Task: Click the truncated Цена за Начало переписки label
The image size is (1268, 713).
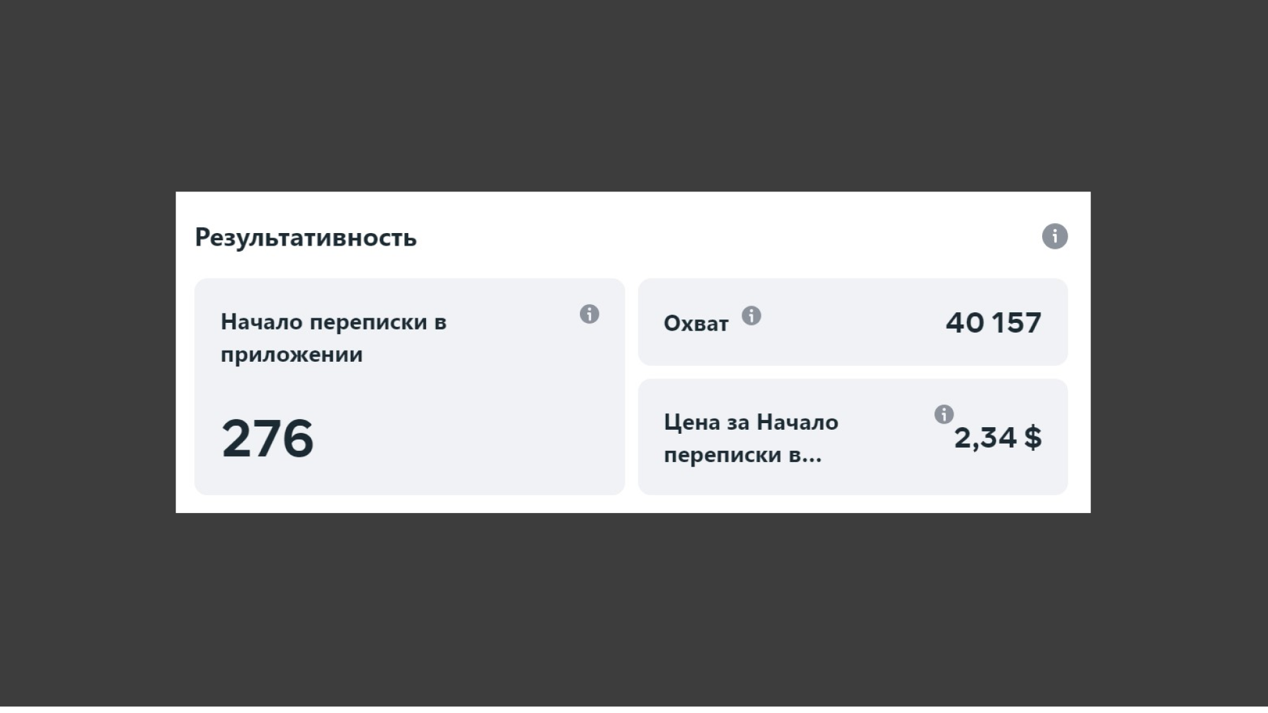Action: (750, 438)
